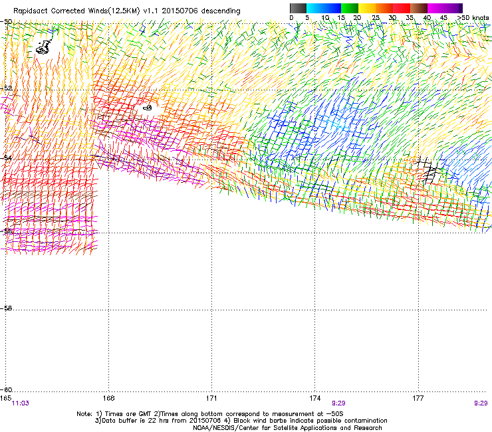
Task: Select the '-50' latitude axis label
Action: click(x=6, y=22)
